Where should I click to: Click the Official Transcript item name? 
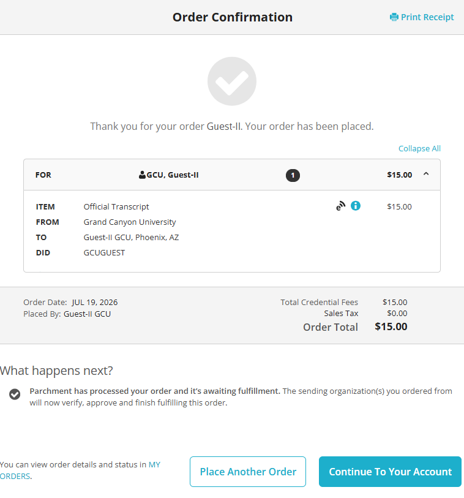(116, 207)
